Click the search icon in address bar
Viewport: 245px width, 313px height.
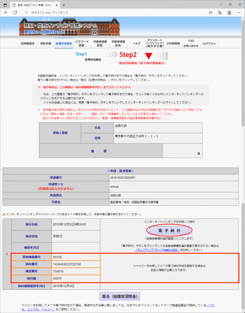coord(26,12)
